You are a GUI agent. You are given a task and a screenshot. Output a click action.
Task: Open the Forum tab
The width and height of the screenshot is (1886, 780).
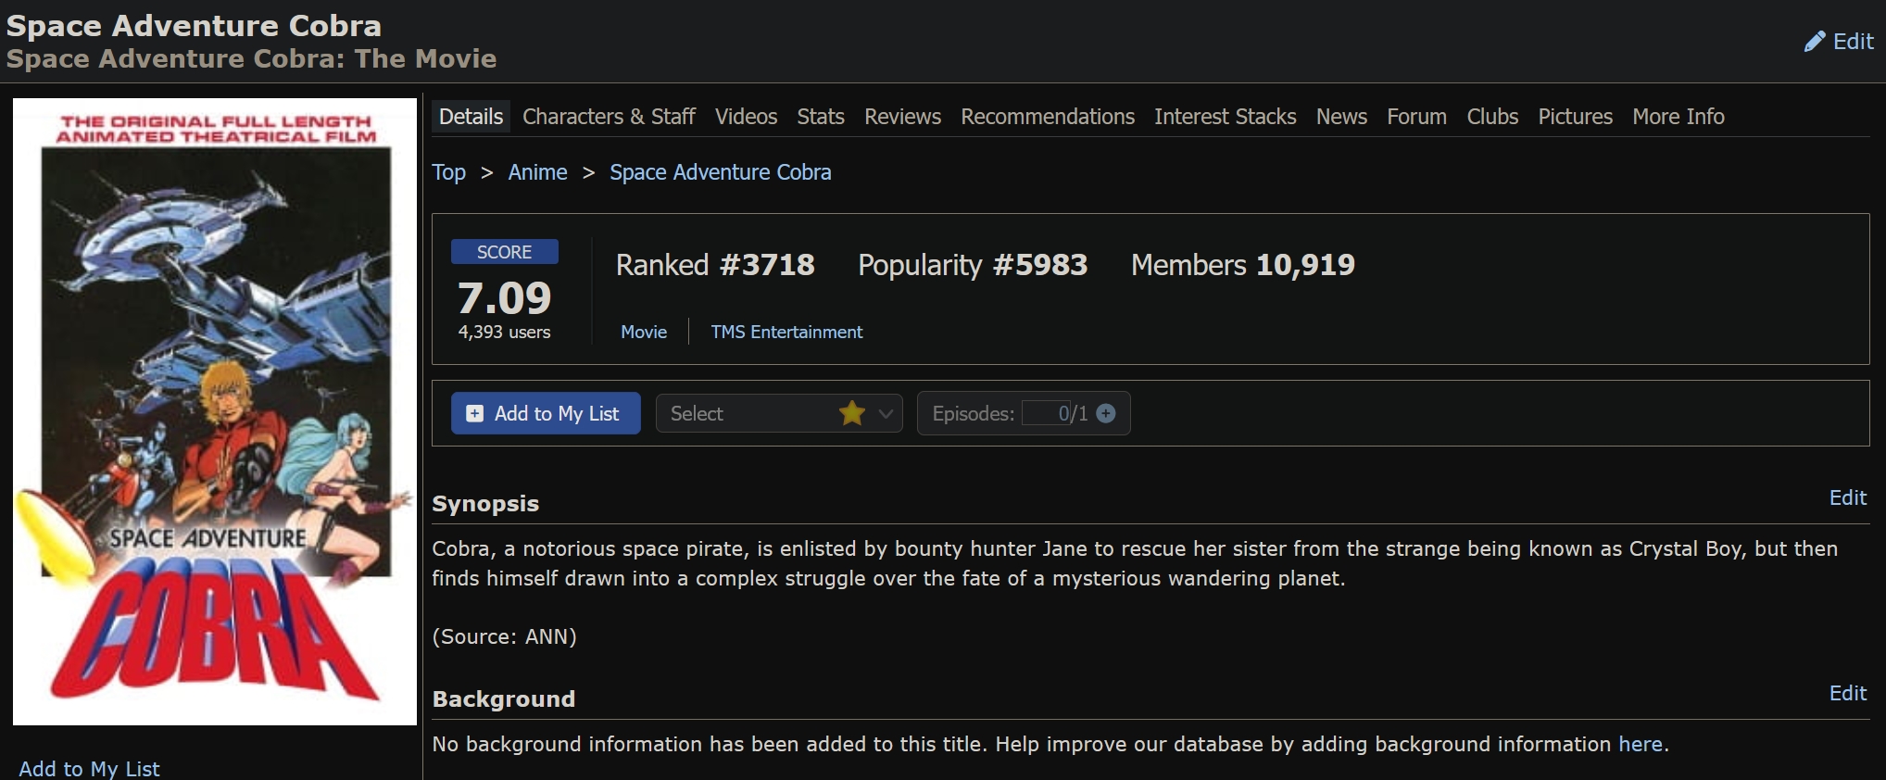tap(1416, 117)
